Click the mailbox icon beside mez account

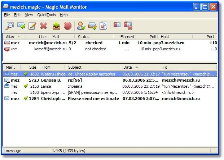7,42
